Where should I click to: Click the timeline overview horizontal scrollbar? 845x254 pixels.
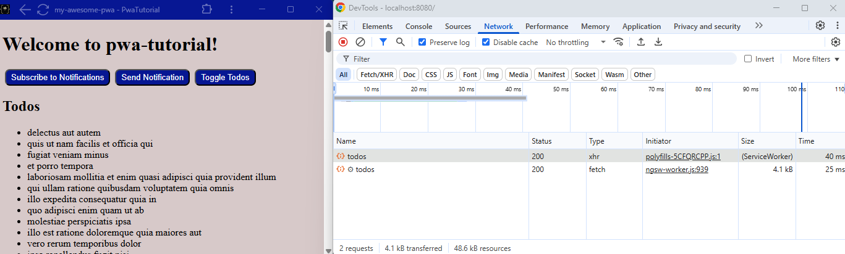point(430,97)
